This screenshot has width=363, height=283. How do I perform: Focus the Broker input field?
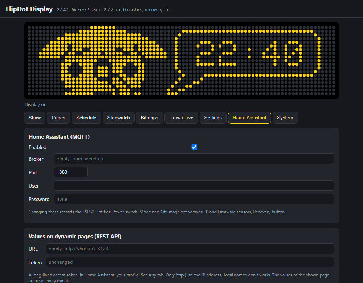tap(194, 159)
